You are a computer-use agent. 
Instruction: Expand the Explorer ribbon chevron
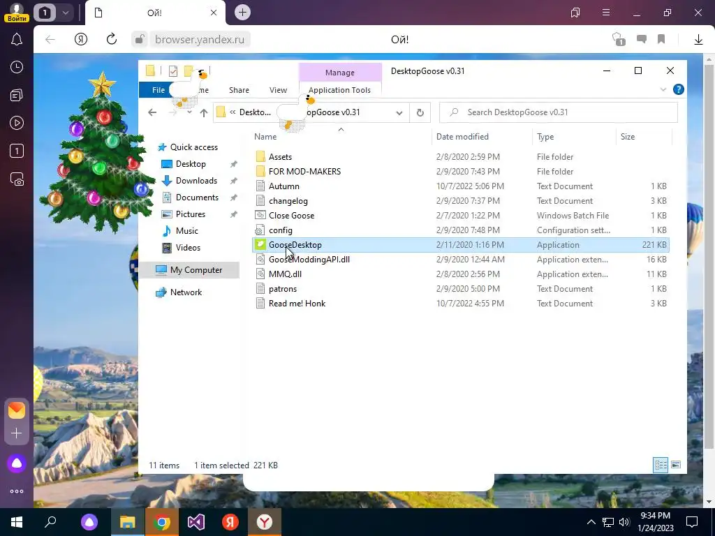point(663,90)
